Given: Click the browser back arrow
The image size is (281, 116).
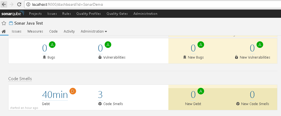Looking at the screenshot, I should point(4,5).
